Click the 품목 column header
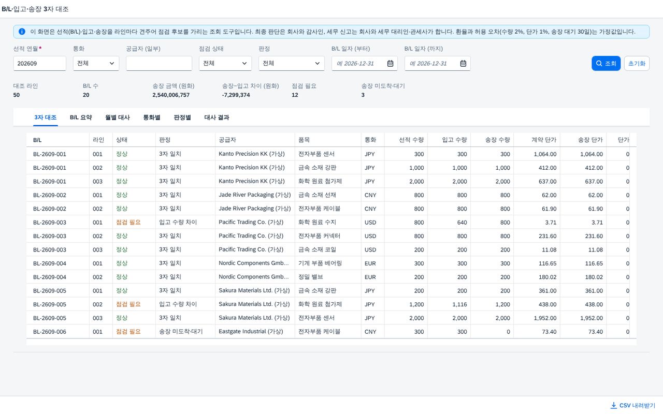 click(x=328, y=140)
